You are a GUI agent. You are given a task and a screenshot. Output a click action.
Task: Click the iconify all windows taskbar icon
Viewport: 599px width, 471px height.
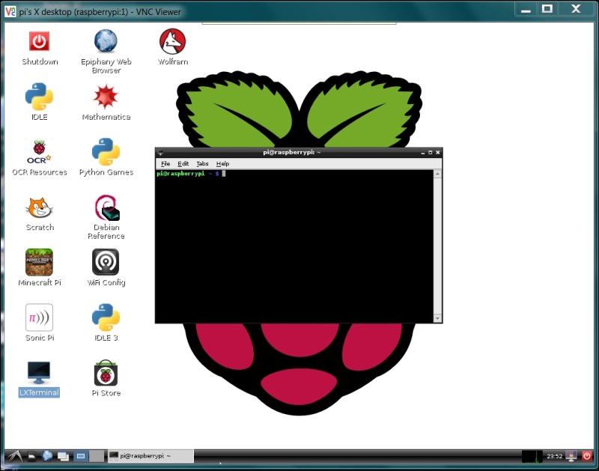tap(63, 456)
